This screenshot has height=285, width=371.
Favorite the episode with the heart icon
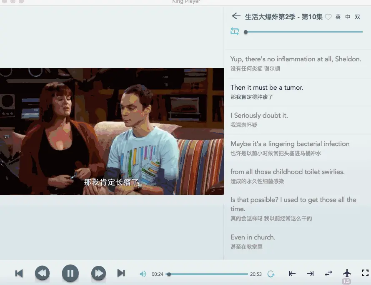[328, 17]
